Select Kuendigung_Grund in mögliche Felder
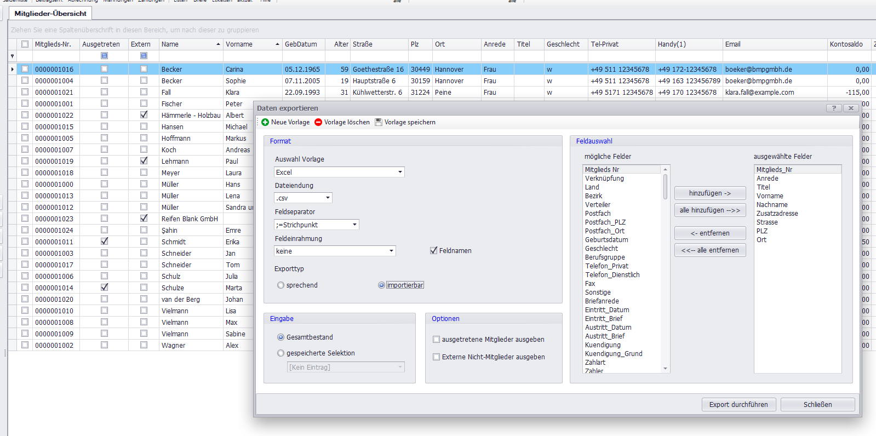Viewport: 876px width, 436px height. [614, 353]
